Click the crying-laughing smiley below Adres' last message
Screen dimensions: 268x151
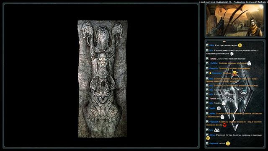(x=208, y=138)
